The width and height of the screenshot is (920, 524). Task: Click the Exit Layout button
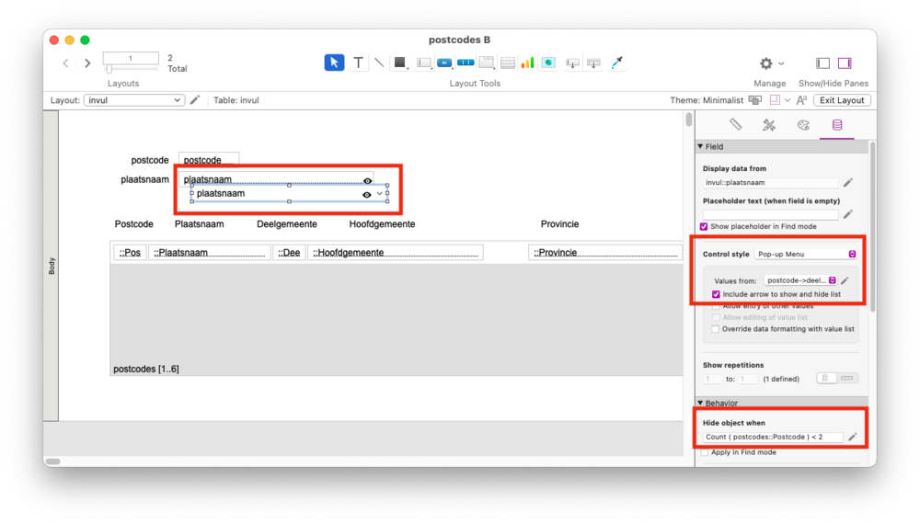pyautogui.click(x=842, y=100)
